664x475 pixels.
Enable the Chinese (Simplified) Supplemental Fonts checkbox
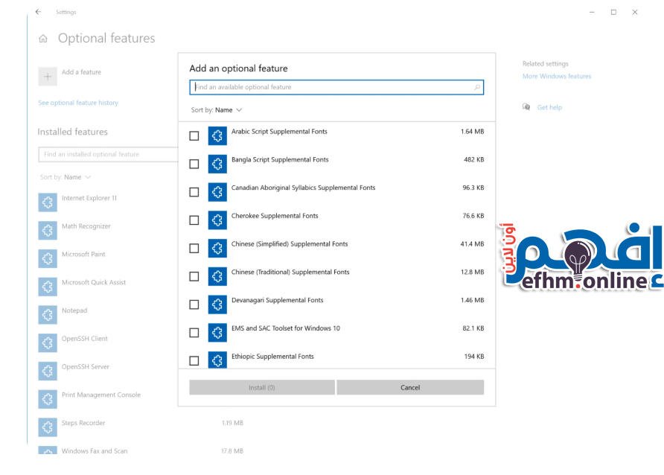click(194, 248)
